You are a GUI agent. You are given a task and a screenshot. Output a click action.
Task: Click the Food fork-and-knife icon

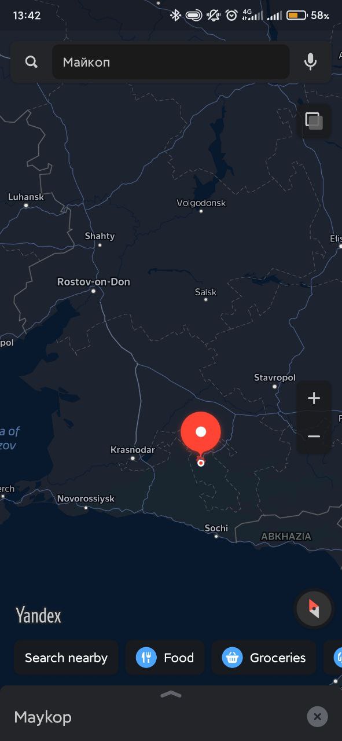pos(146,658)
